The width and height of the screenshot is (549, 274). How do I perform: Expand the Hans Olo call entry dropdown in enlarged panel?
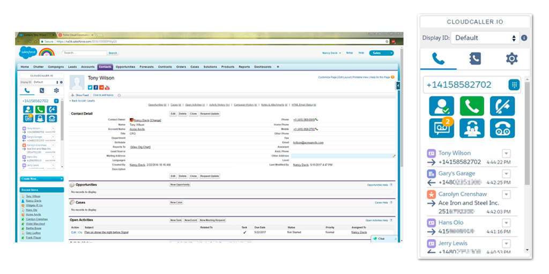[506, 223]
